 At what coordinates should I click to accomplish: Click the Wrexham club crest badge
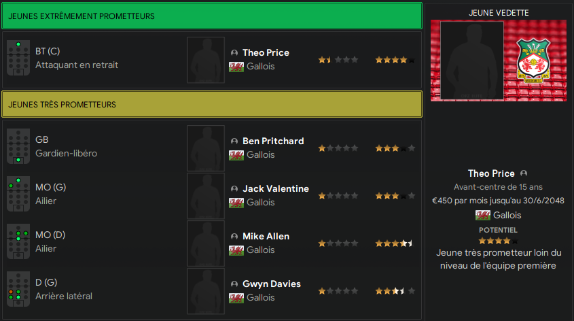(x=533, y=61)
